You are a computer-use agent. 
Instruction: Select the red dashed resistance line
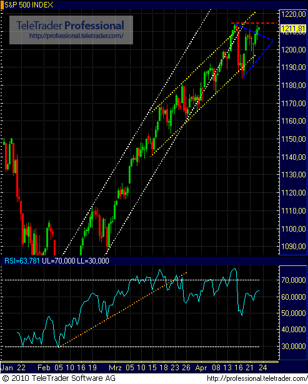254,23
